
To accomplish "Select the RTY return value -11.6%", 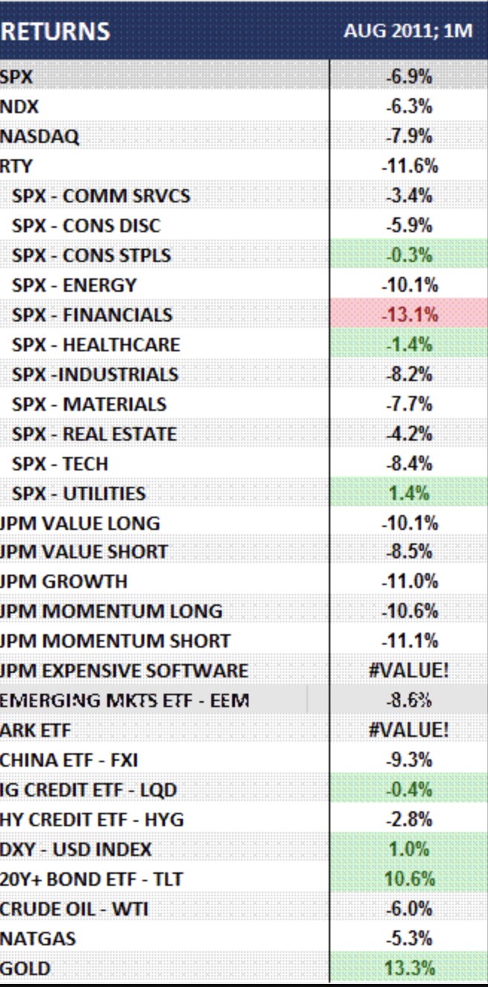I will (408, 166).
